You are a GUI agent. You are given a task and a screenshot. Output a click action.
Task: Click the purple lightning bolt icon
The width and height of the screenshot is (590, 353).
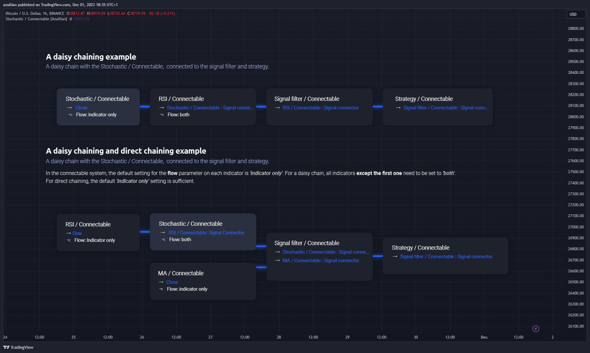tap(536, 329)
